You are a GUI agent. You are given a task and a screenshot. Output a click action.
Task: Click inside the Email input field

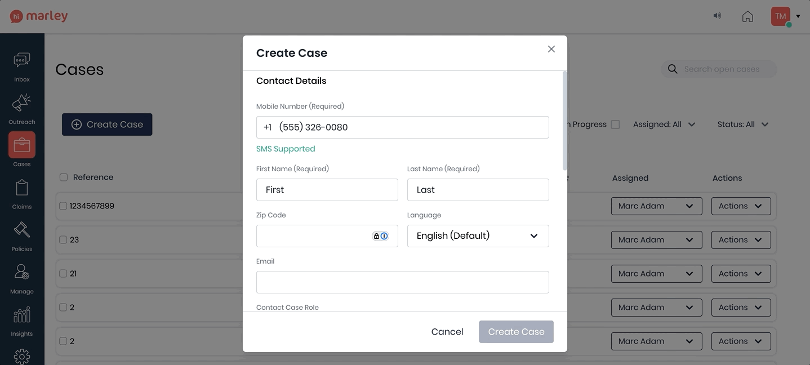click(403, 282)
